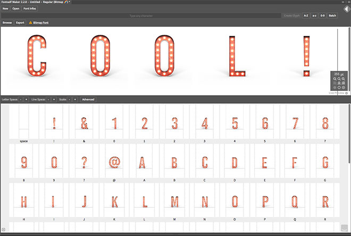The width and height of the screenshot is (351, 236).
Task: Click the Open button
Action: [x=15, y=9]
